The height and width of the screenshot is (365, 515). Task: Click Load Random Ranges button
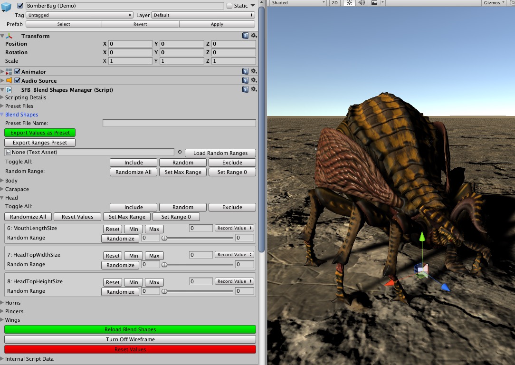(x=220, y=153)
